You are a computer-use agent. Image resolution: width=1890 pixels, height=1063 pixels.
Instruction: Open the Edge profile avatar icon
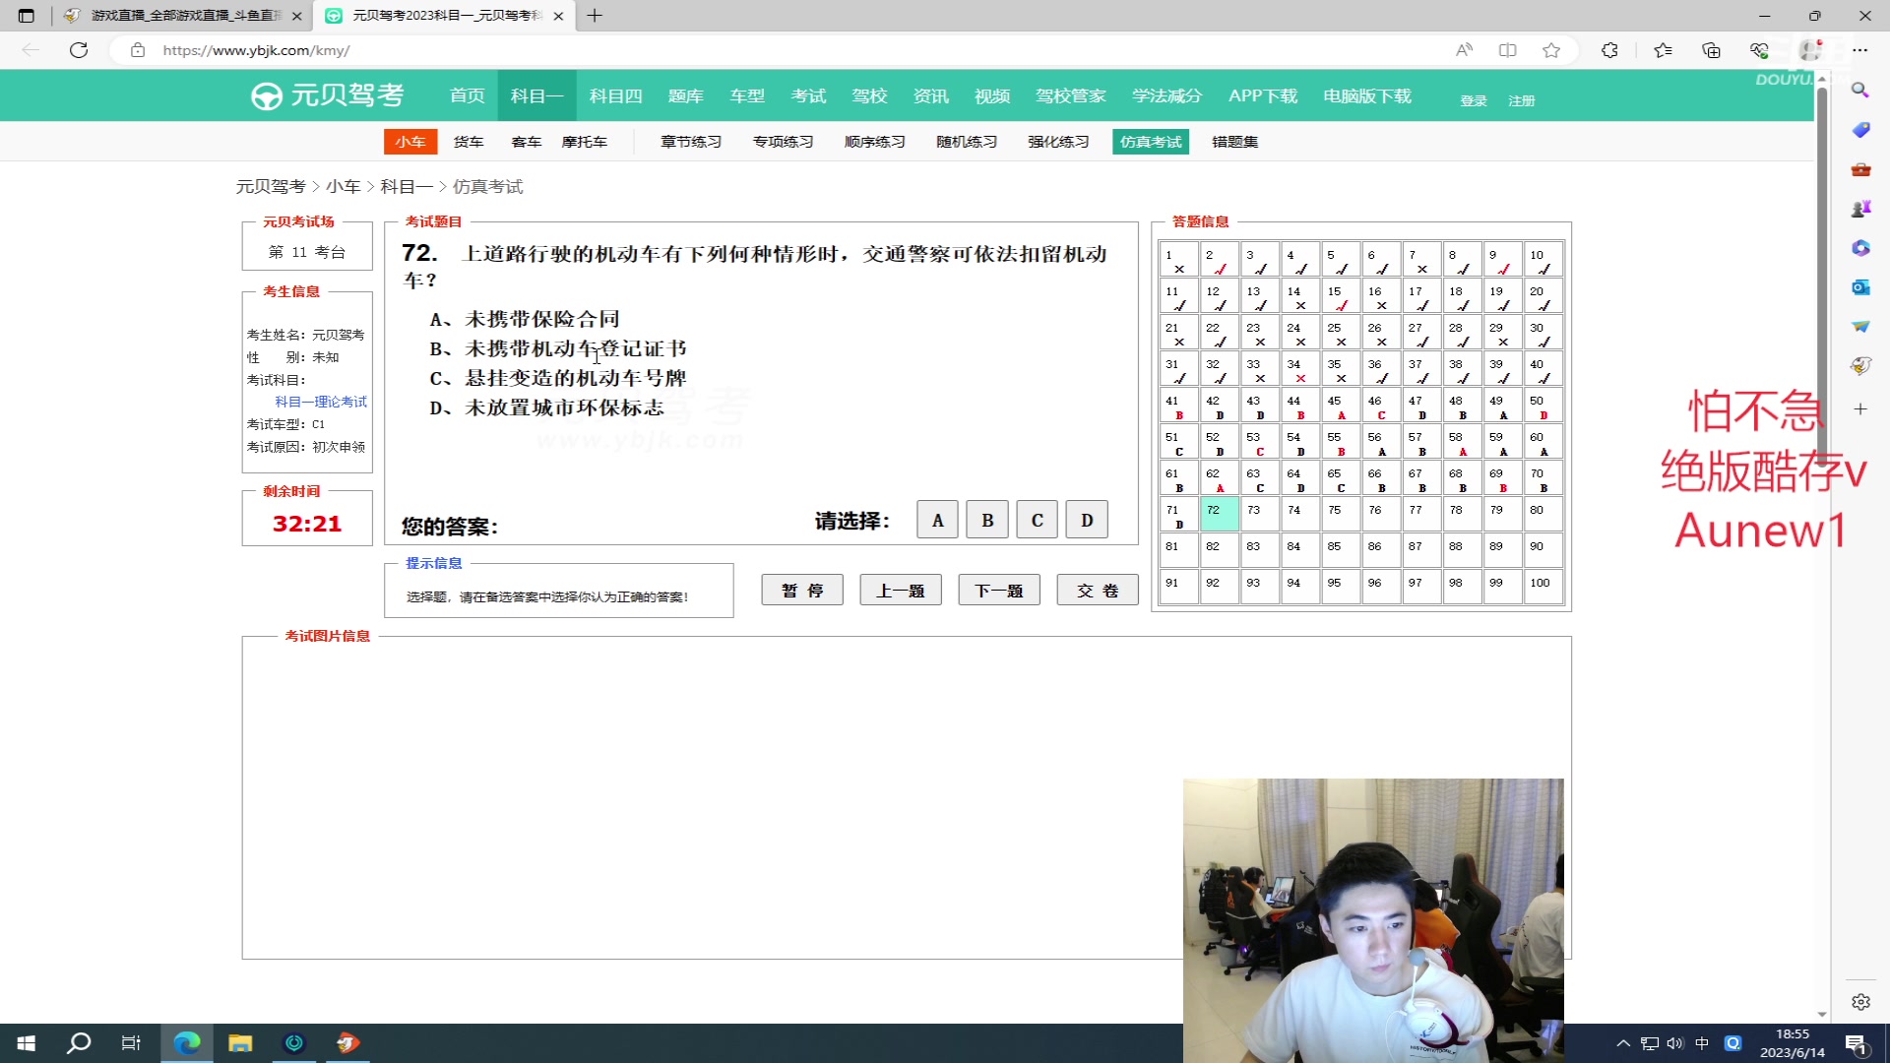[x=1808, y=50]
